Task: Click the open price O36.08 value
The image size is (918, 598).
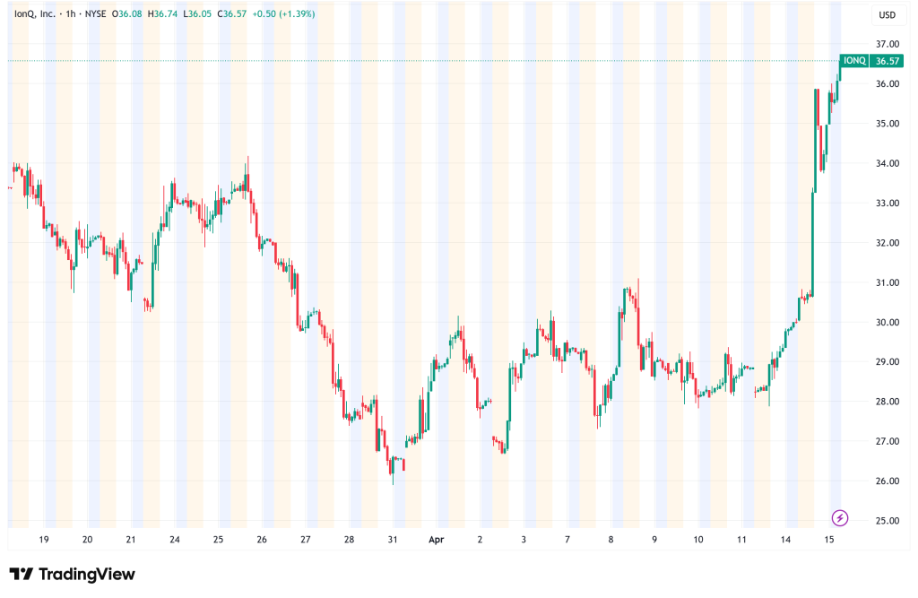Action: click(127, 14)
